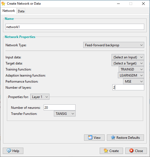Click Restore Defaults button

coord(125,137)
